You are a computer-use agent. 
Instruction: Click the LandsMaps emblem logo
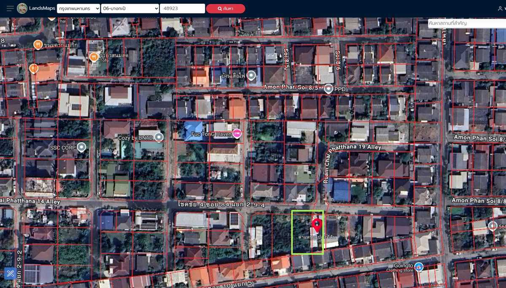22,8
